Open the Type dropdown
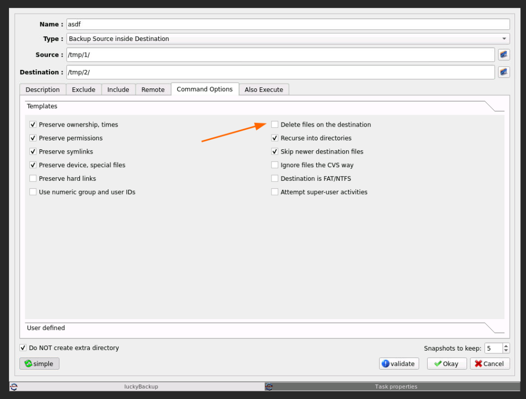The image size is (526, 399). pos(288,38)
